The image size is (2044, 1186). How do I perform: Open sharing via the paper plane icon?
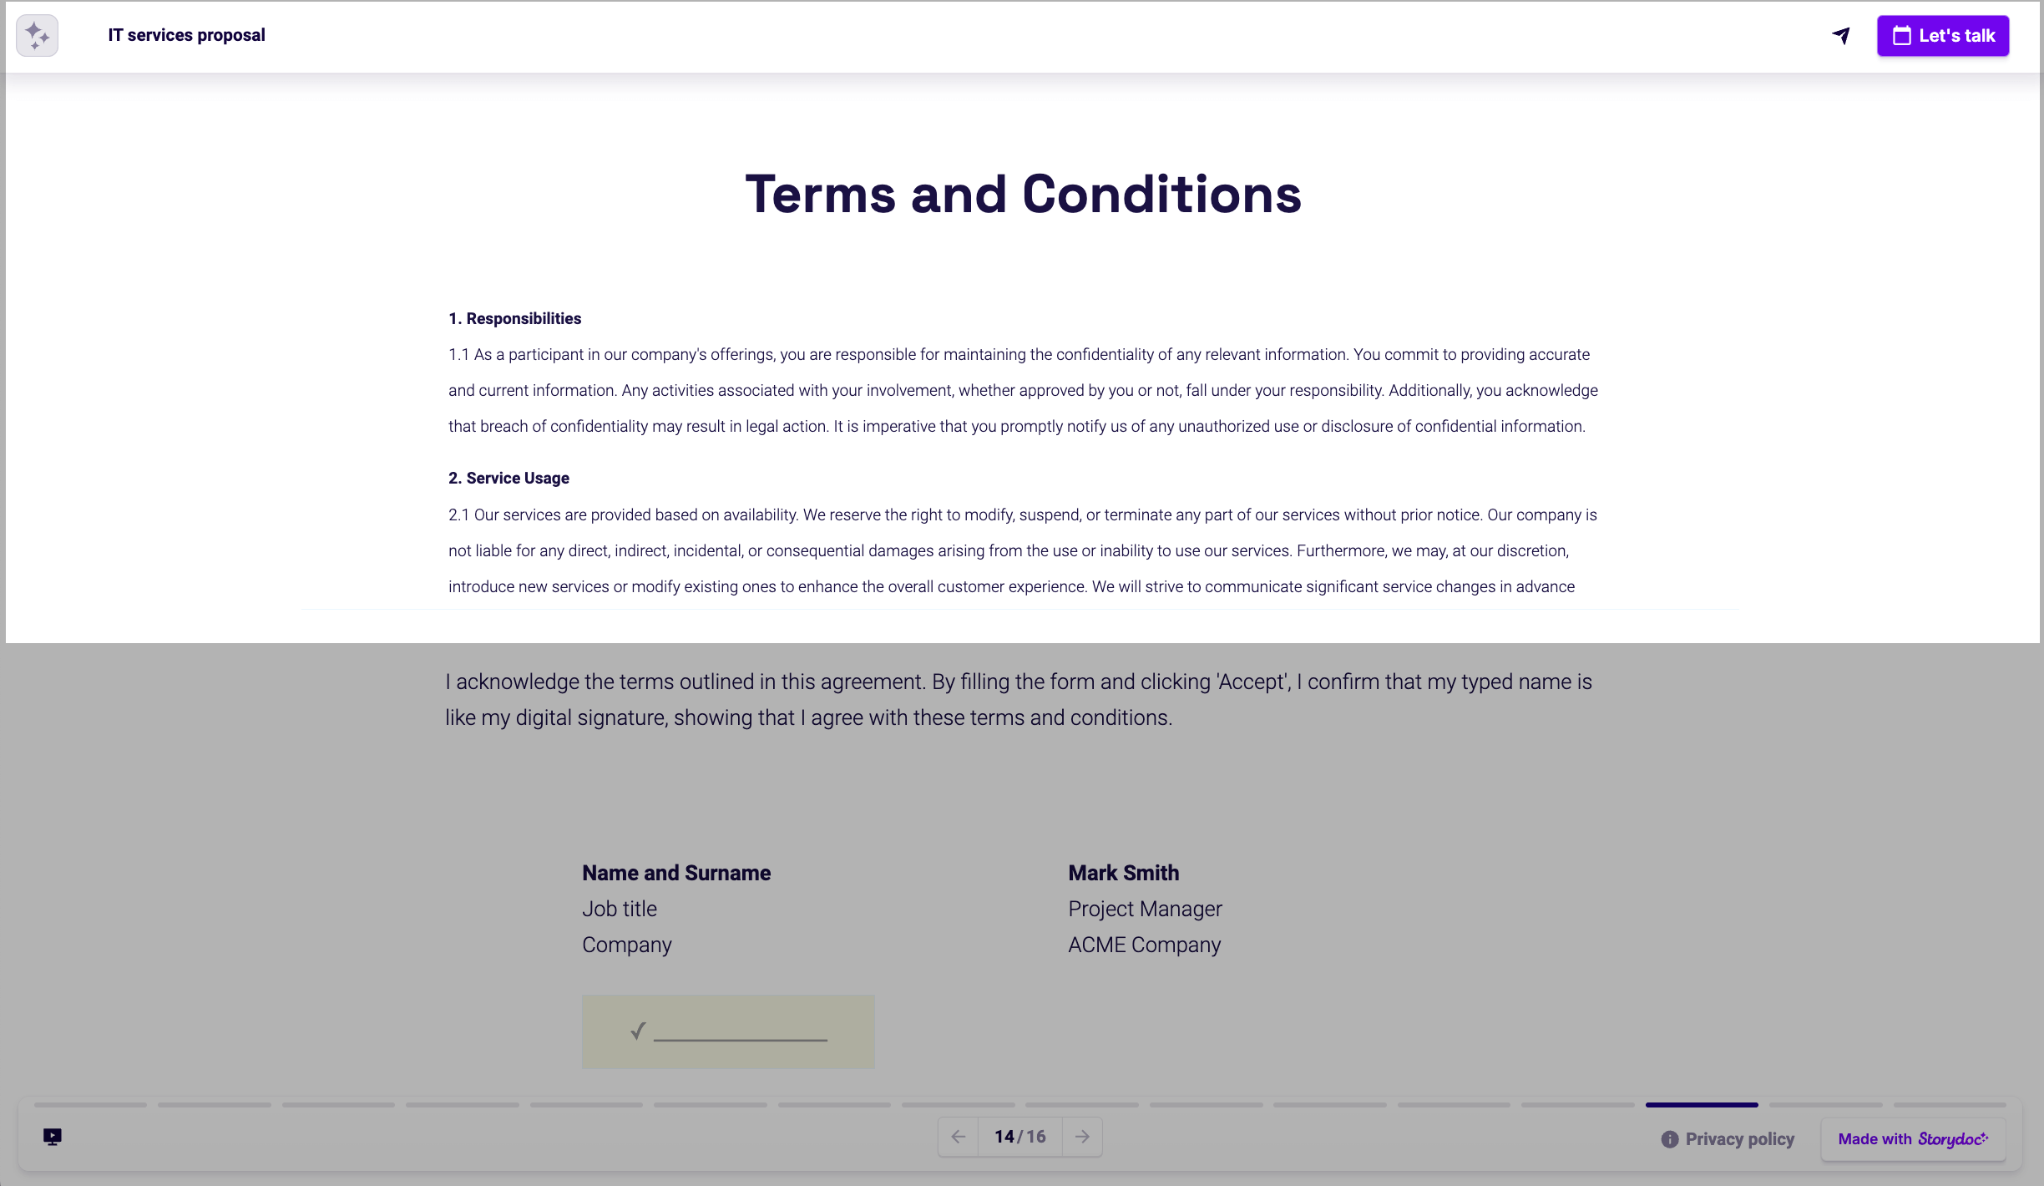pos(1842,35)
